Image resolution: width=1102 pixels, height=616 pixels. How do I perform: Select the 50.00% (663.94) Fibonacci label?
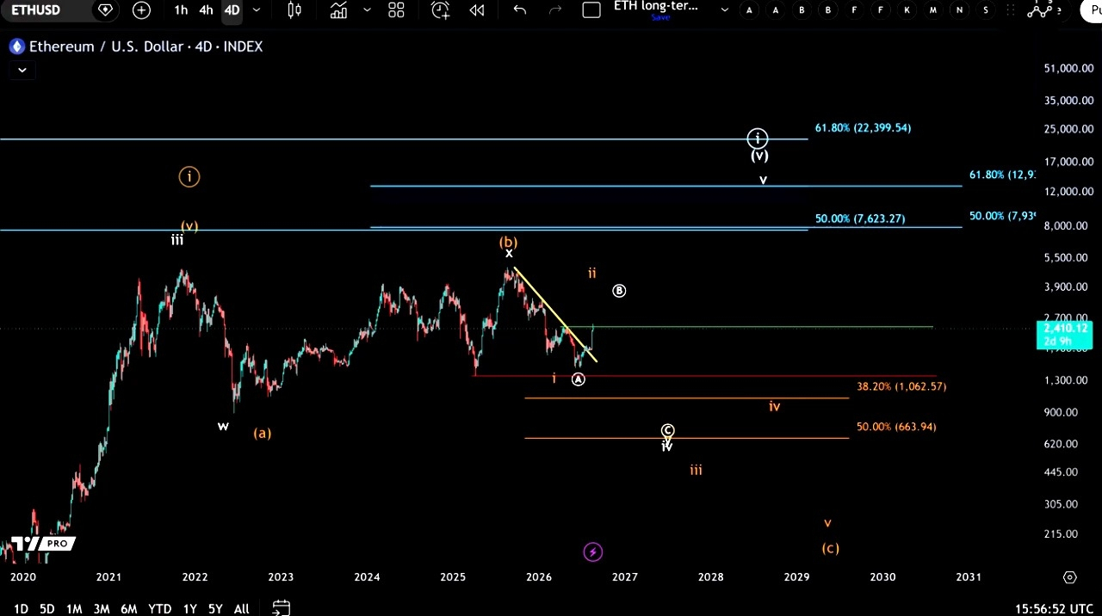896,427
